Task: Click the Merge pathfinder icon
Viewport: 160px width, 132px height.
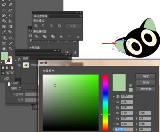Action: coord(53,37)
